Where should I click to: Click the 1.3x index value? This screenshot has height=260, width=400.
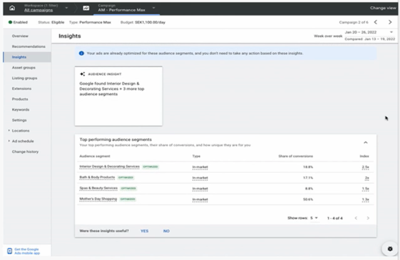click(x=366, y=199)
